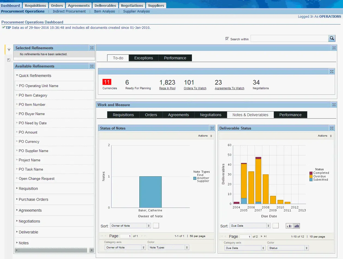Screen dimensions: 343x259
Task: Open the Deliverables top tab
Action: click(x=105, y=5)
